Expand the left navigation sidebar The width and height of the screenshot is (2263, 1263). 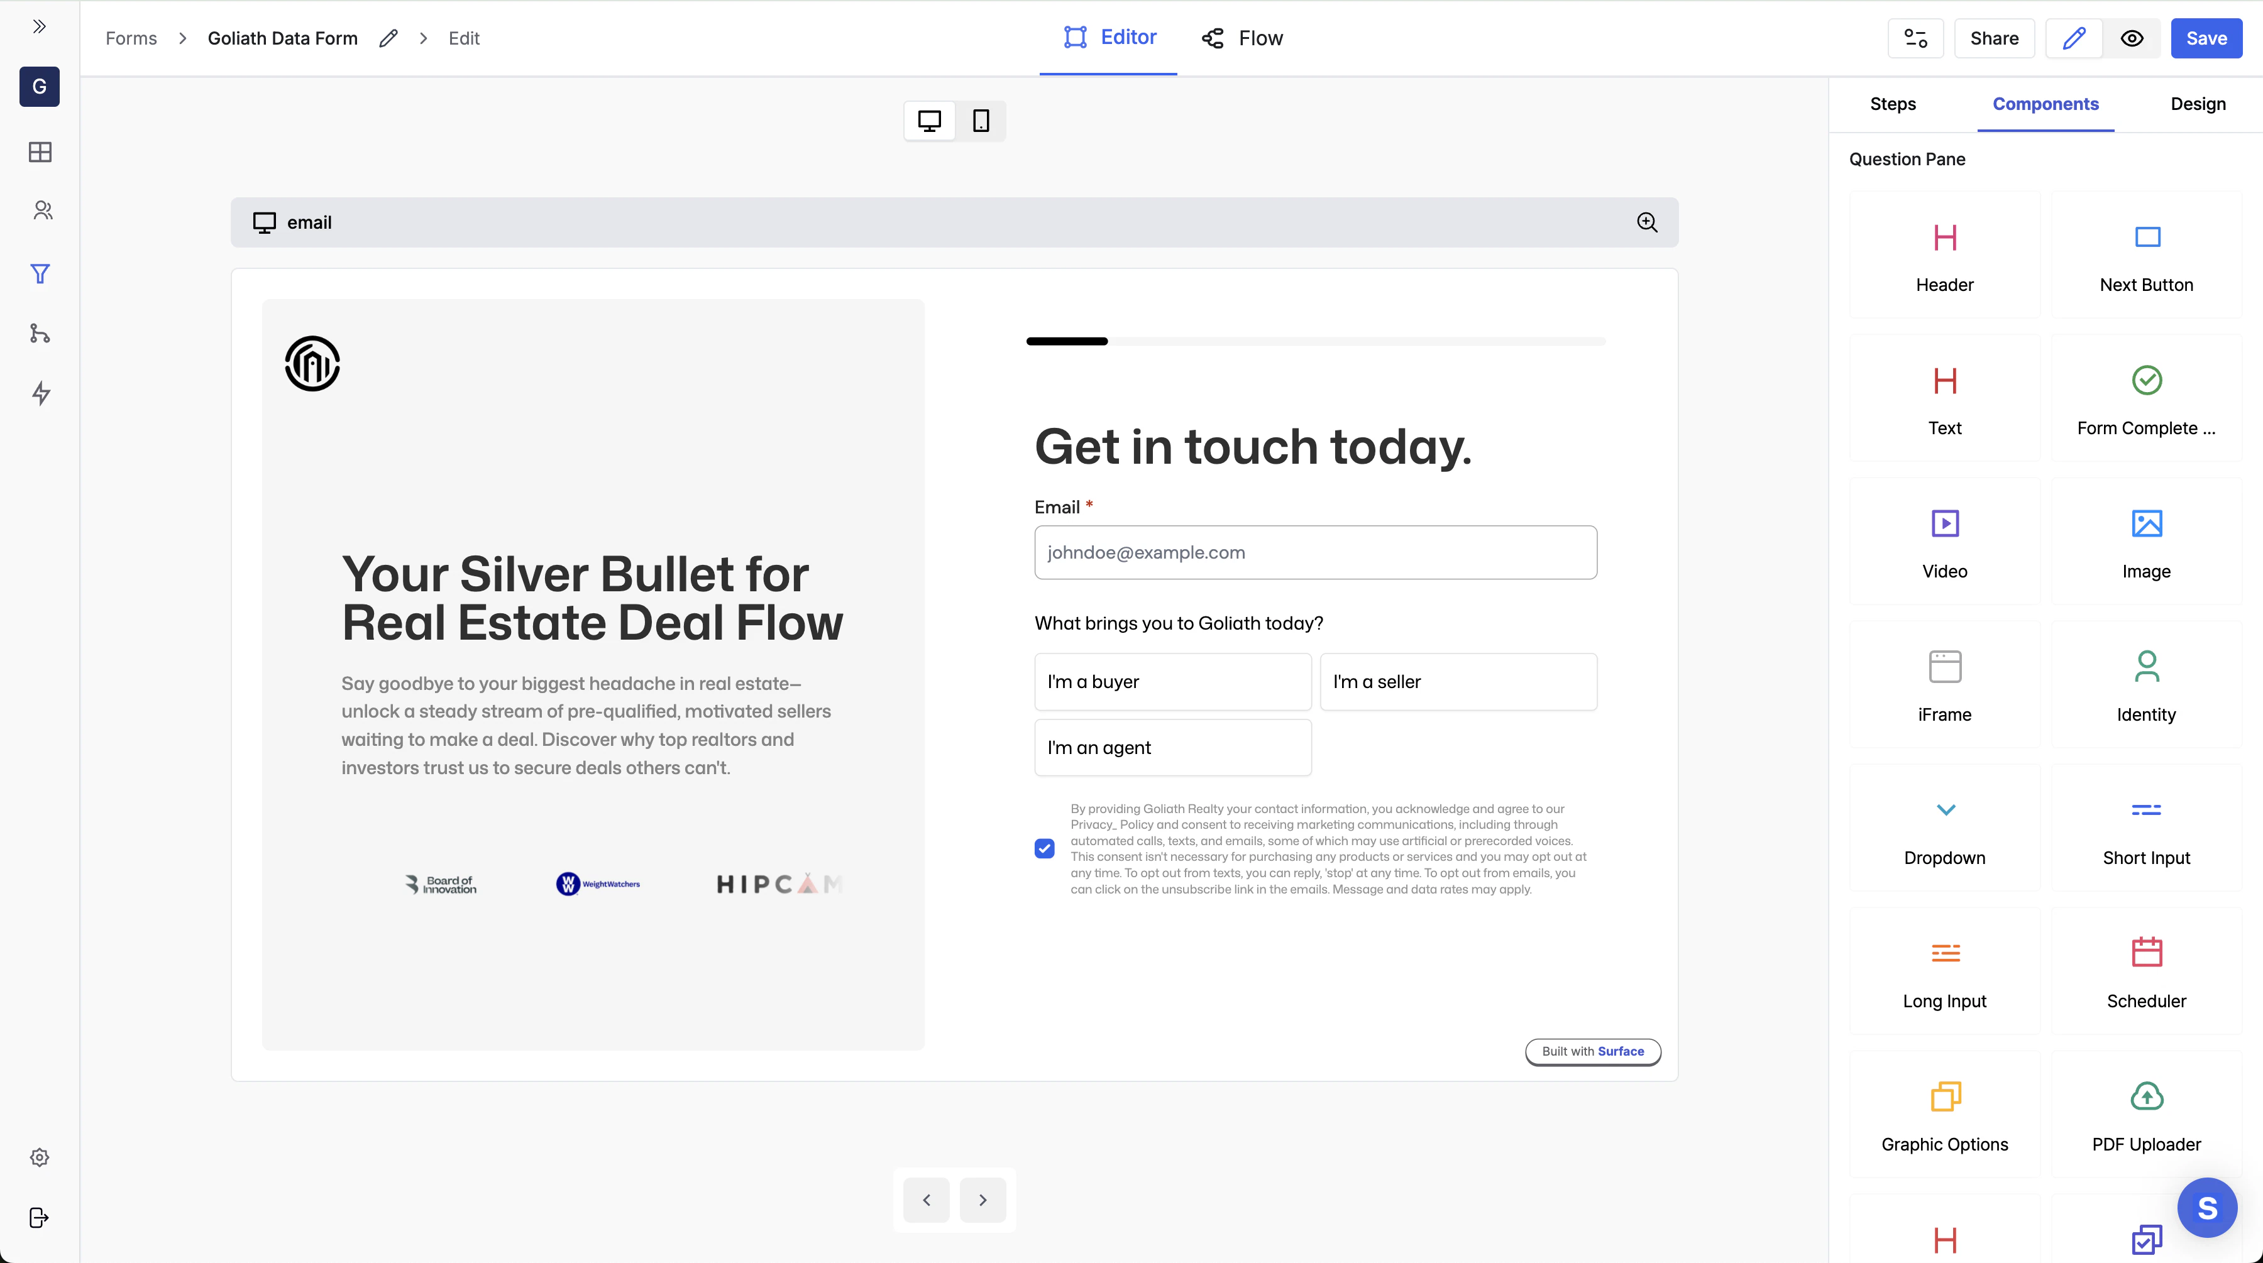[x=40, y=26]
